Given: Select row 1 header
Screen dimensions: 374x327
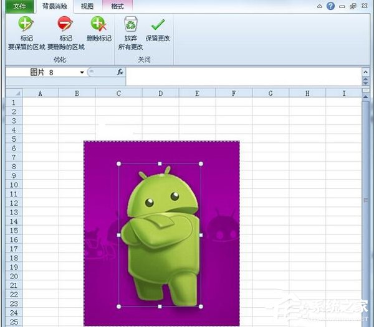Looking at the screenshot, I should tap(14, 103).
